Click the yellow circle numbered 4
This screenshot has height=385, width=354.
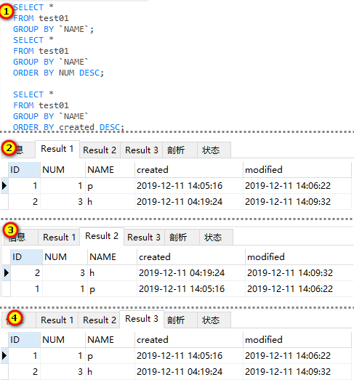pyautogui.click(x=15, y=318)
